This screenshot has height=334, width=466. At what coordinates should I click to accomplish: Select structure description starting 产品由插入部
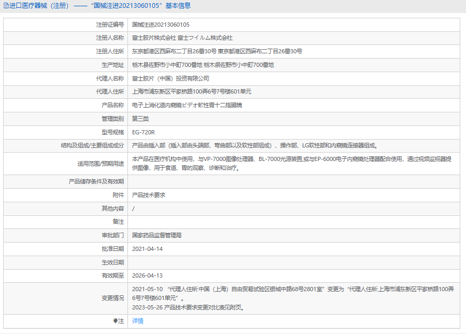pos(255,145)
